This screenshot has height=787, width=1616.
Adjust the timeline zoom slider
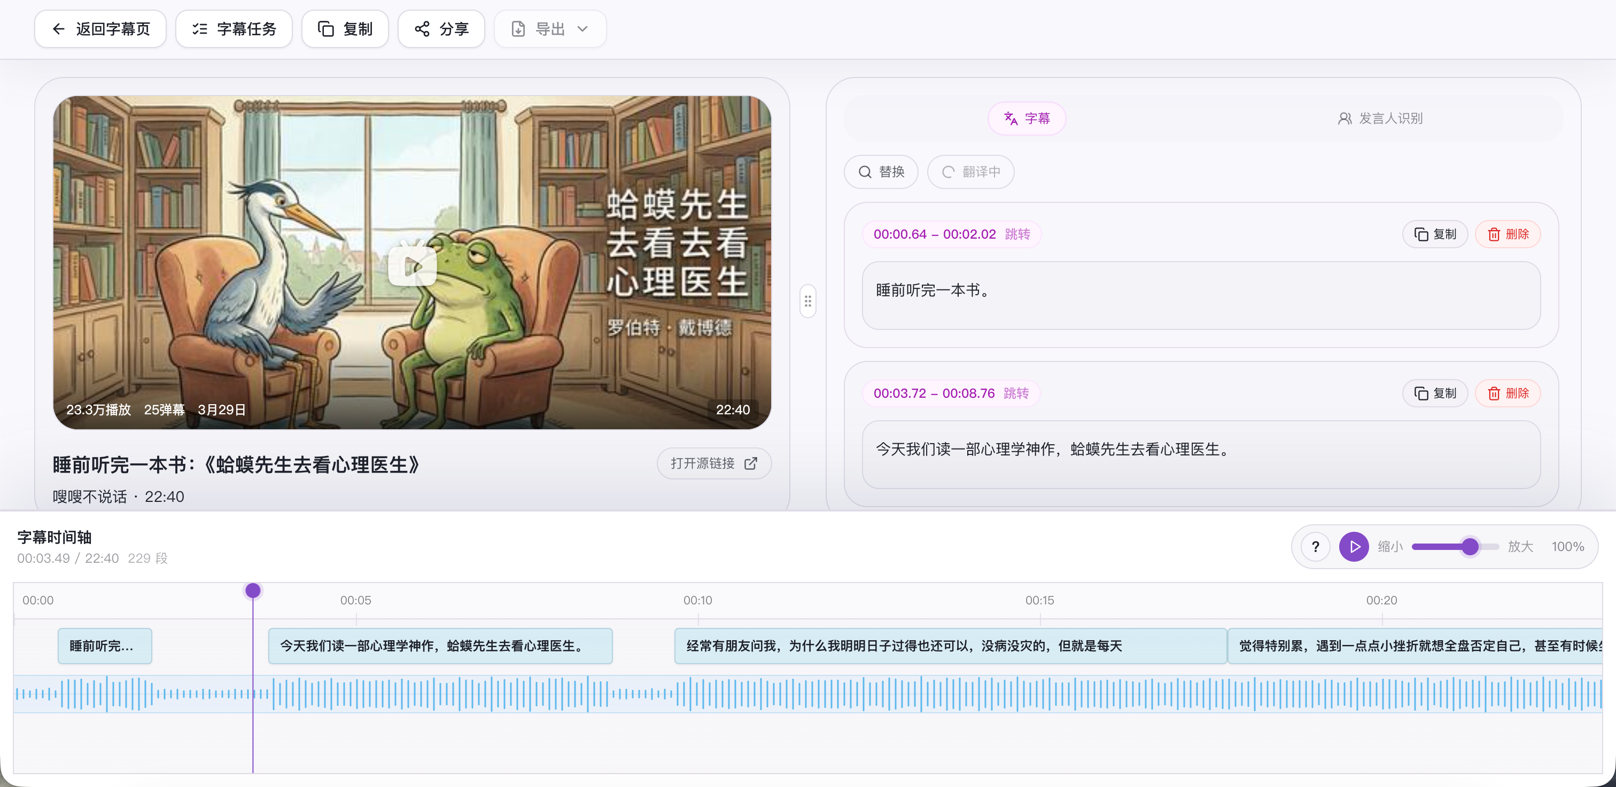1455,547
